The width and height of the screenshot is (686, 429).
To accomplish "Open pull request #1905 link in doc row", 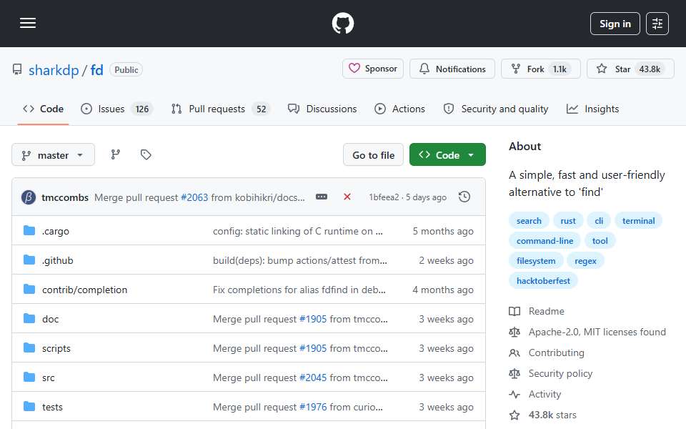I will (313, 319).
